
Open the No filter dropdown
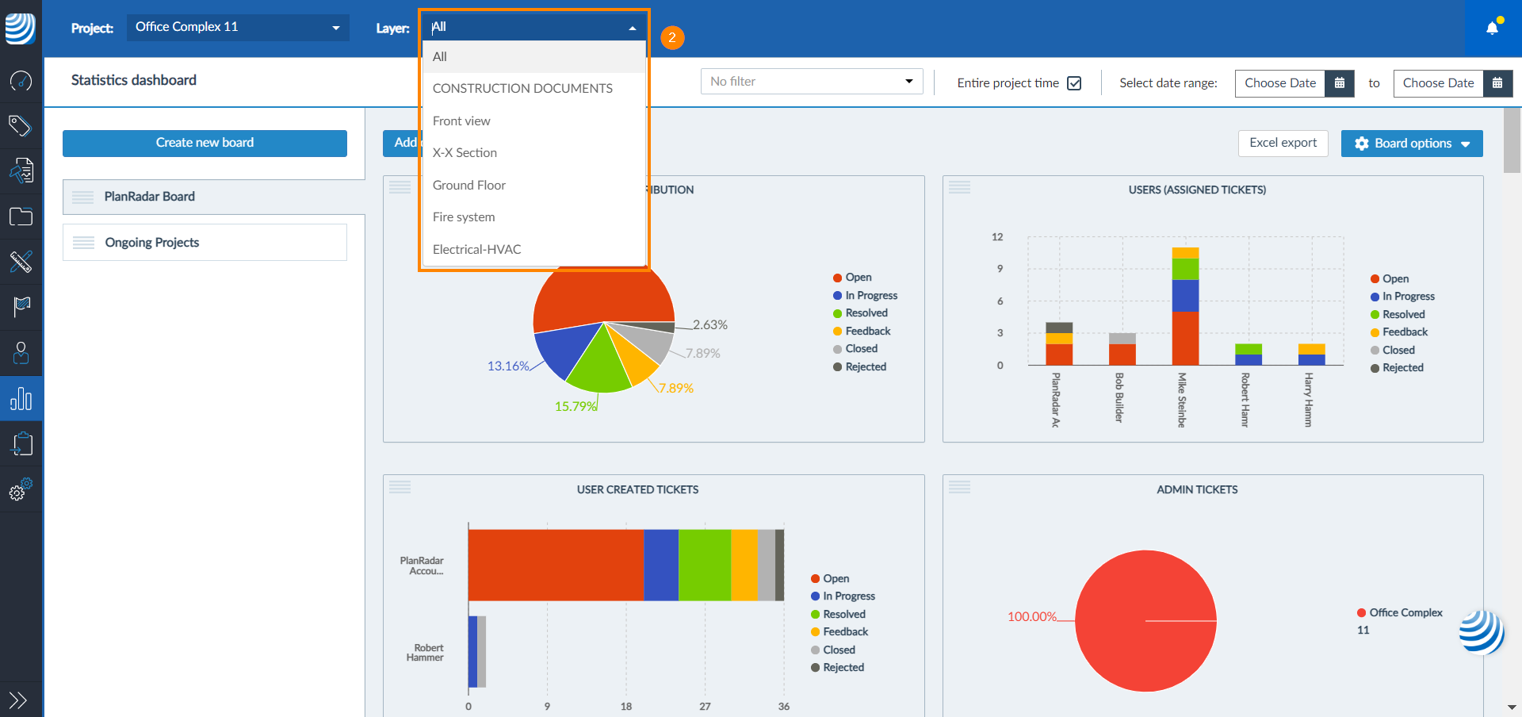811,82
